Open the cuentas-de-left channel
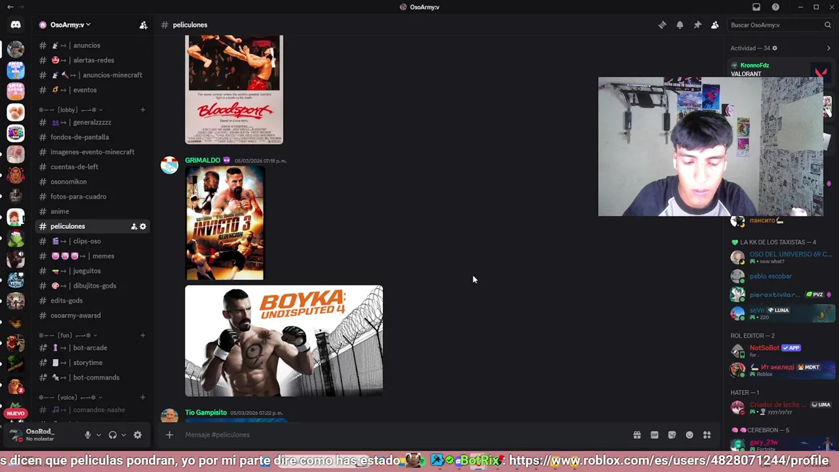The width and height of the screenshot is (839, 472). 92,167
